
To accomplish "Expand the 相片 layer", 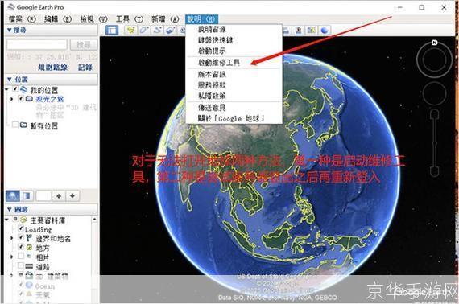I will pos(12,257).
